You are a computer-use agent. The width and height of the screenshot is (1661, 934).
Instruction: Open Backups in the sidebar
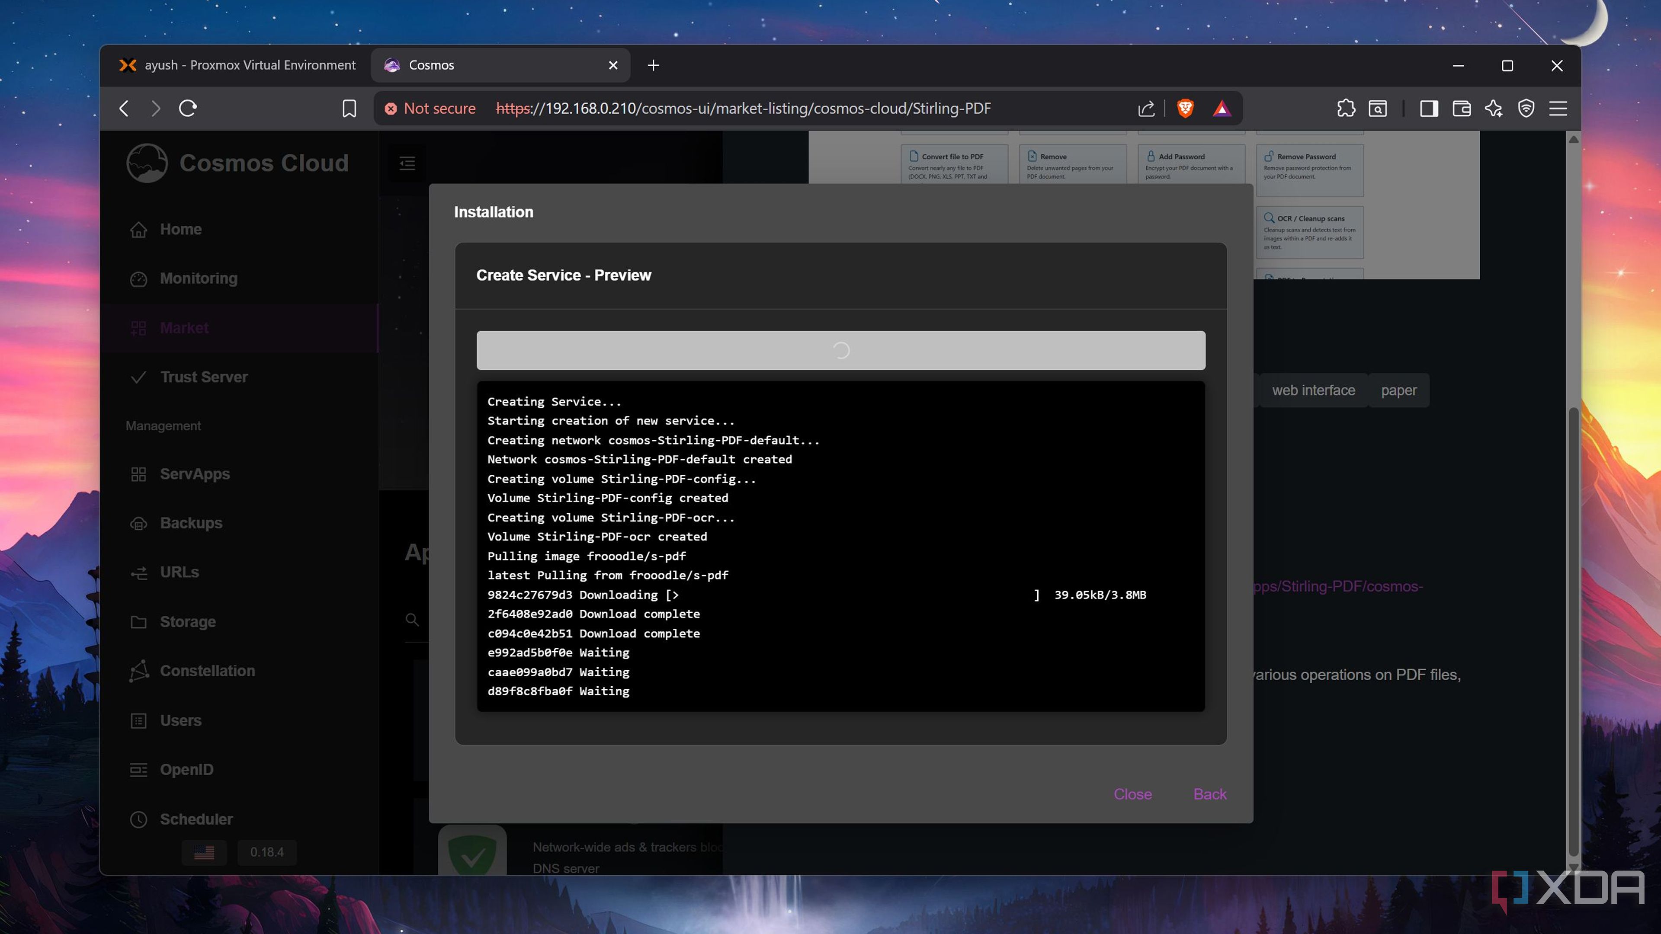click(x=239, y=523)
